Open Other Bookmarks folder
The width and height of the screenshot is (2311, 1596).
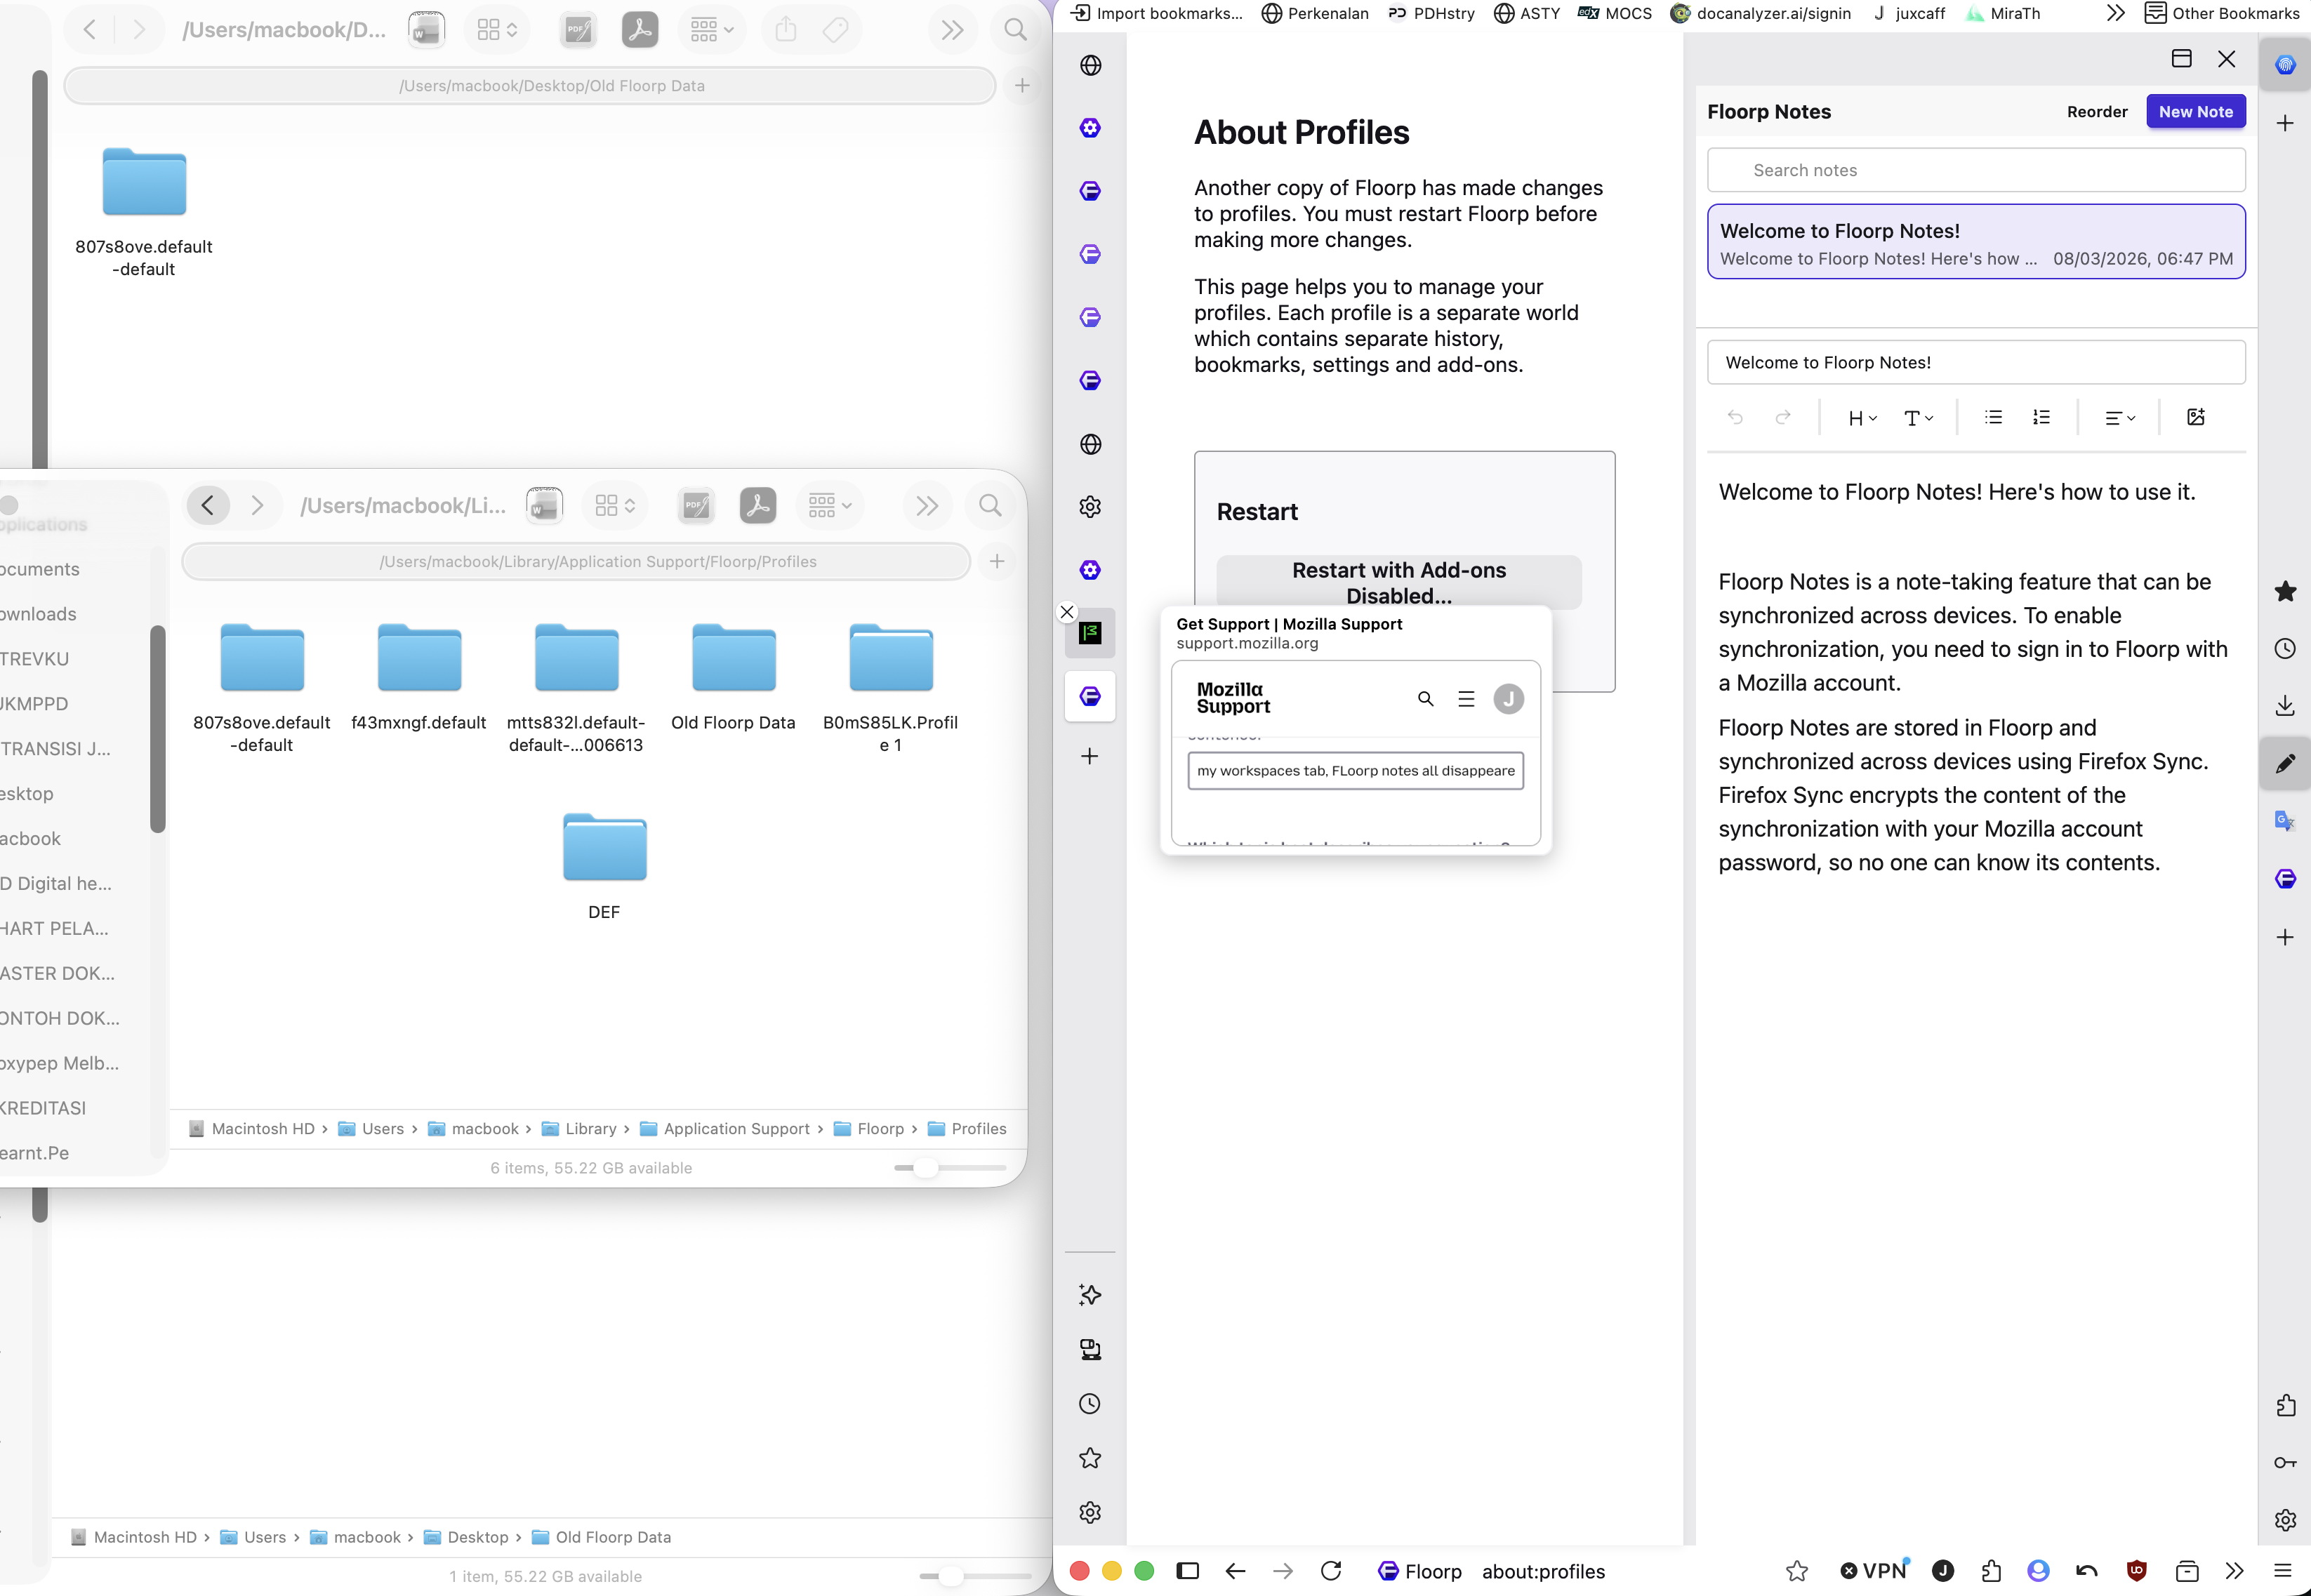pos(2222,13)
